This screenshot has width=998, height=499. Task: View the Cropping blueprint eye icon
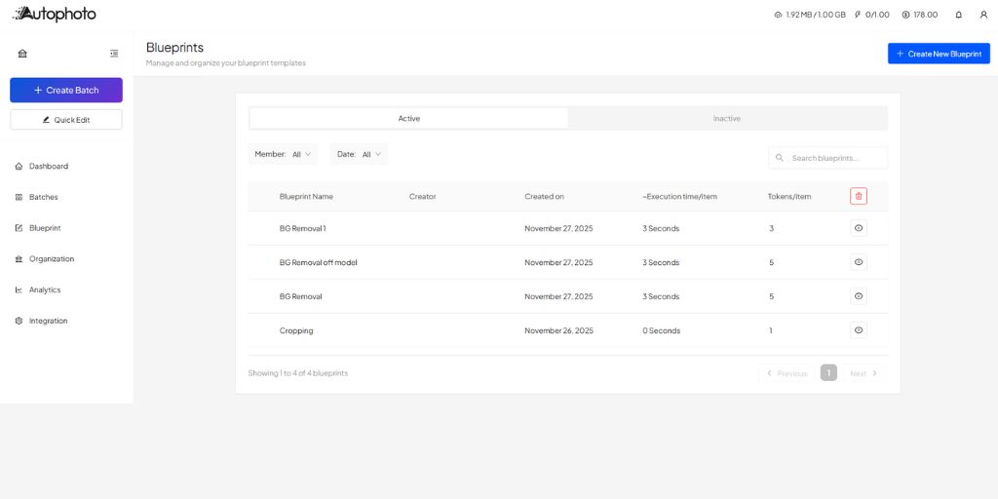tap(859, 330)
